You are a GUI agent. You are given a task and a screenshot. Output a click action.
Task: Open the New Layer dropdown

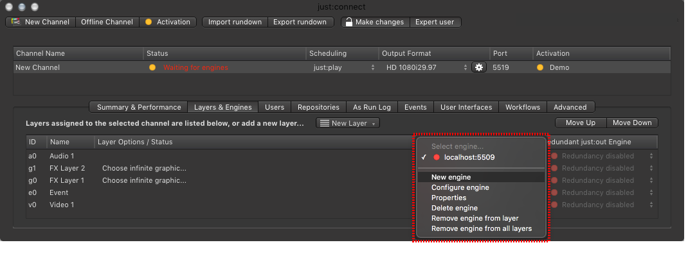348,123
